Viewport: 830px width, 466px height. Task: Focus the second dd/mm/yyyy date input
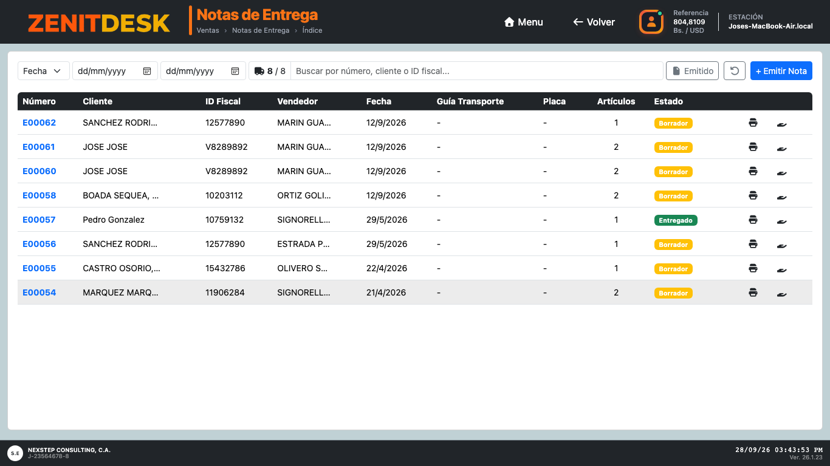[203, 71]
